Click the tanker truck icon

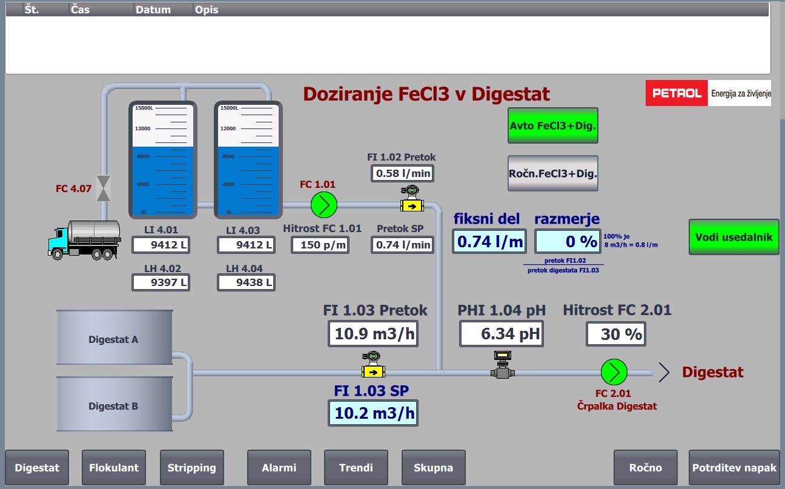(x=85, y=239)
